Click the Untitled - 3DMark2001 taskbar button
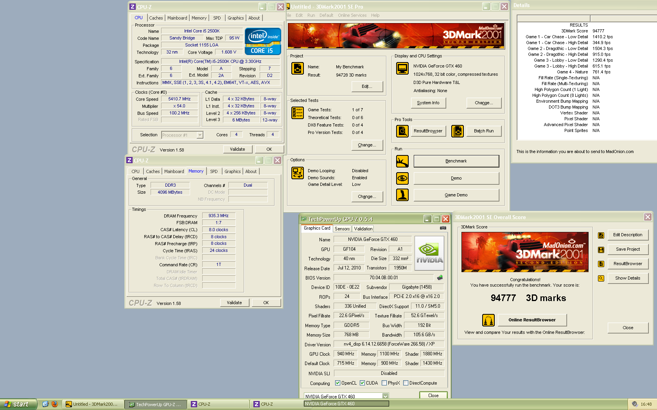The image size is (657, 410). tap(93, 404)
